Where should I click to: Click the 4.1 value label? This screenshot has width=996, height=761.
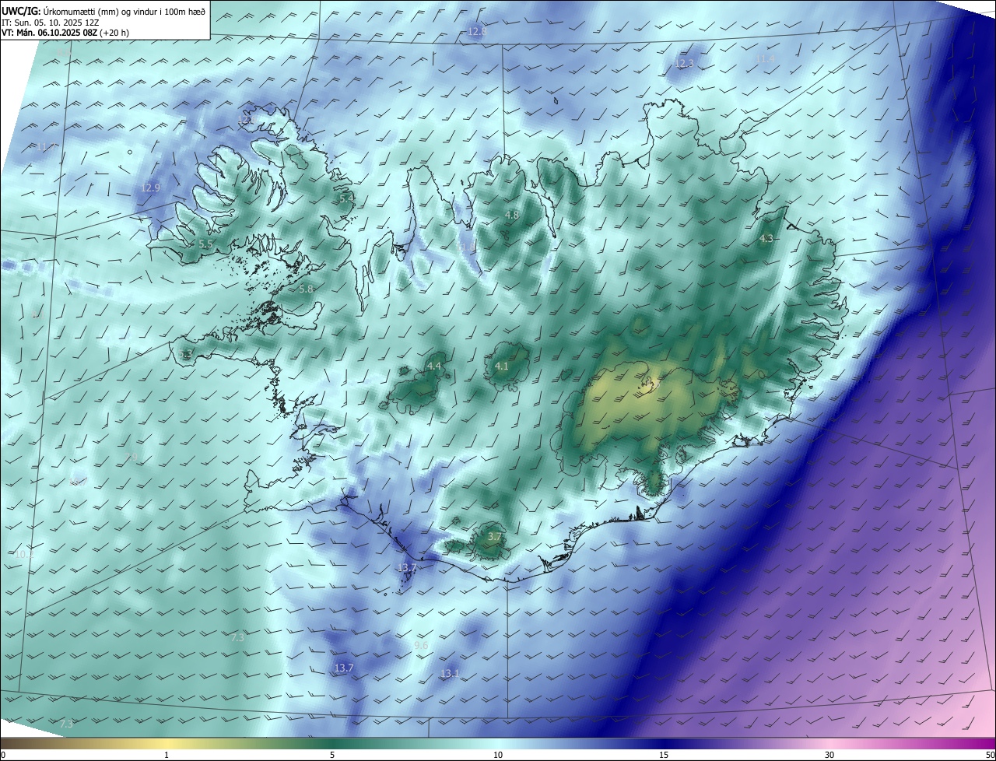[502, 366]
